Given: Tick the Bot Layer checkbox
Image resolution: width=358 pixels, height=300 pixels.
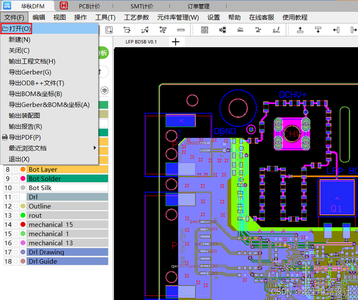Looking at the screenshot, I should (x=15, y=170).
